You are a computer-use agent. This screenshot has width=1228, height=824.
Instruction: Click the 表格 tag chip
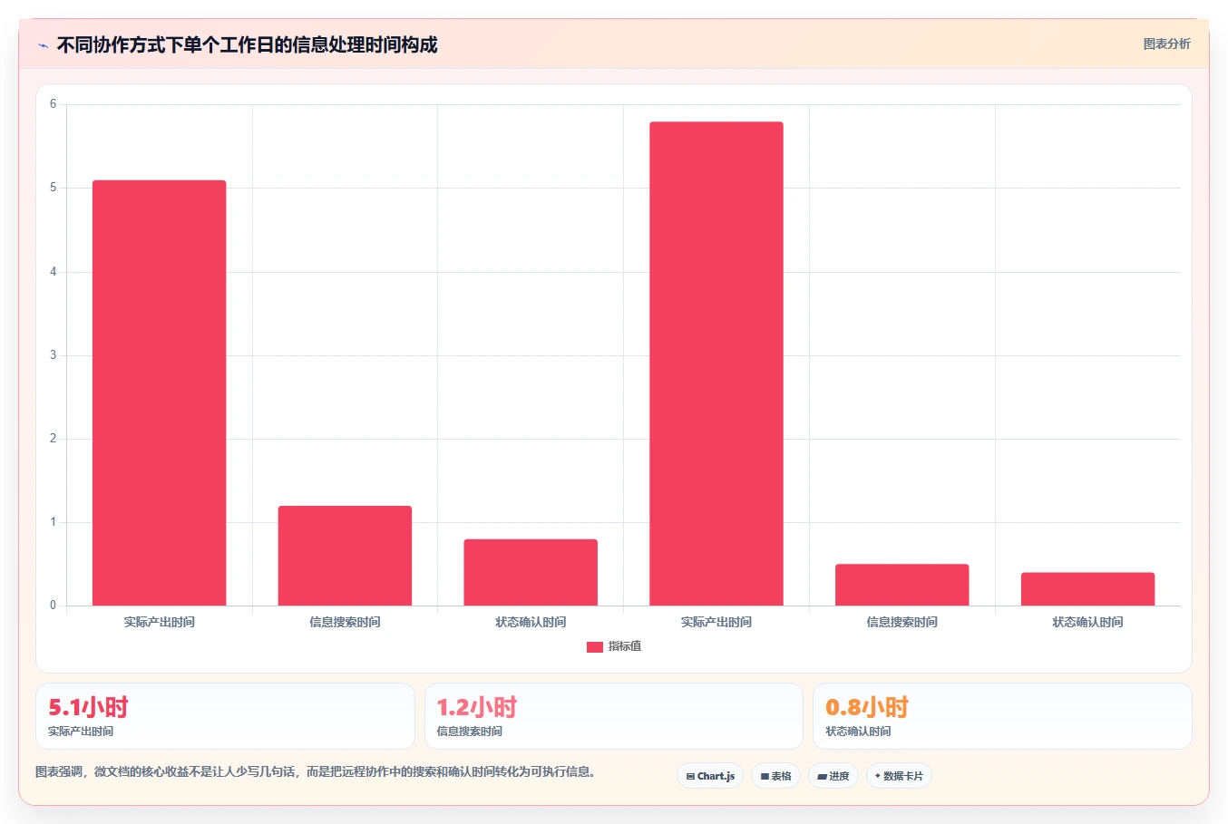point(776,776)
